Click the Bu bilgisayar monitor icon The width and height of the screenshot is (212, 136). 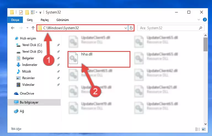pyautogui.click(x=16, y=102)
